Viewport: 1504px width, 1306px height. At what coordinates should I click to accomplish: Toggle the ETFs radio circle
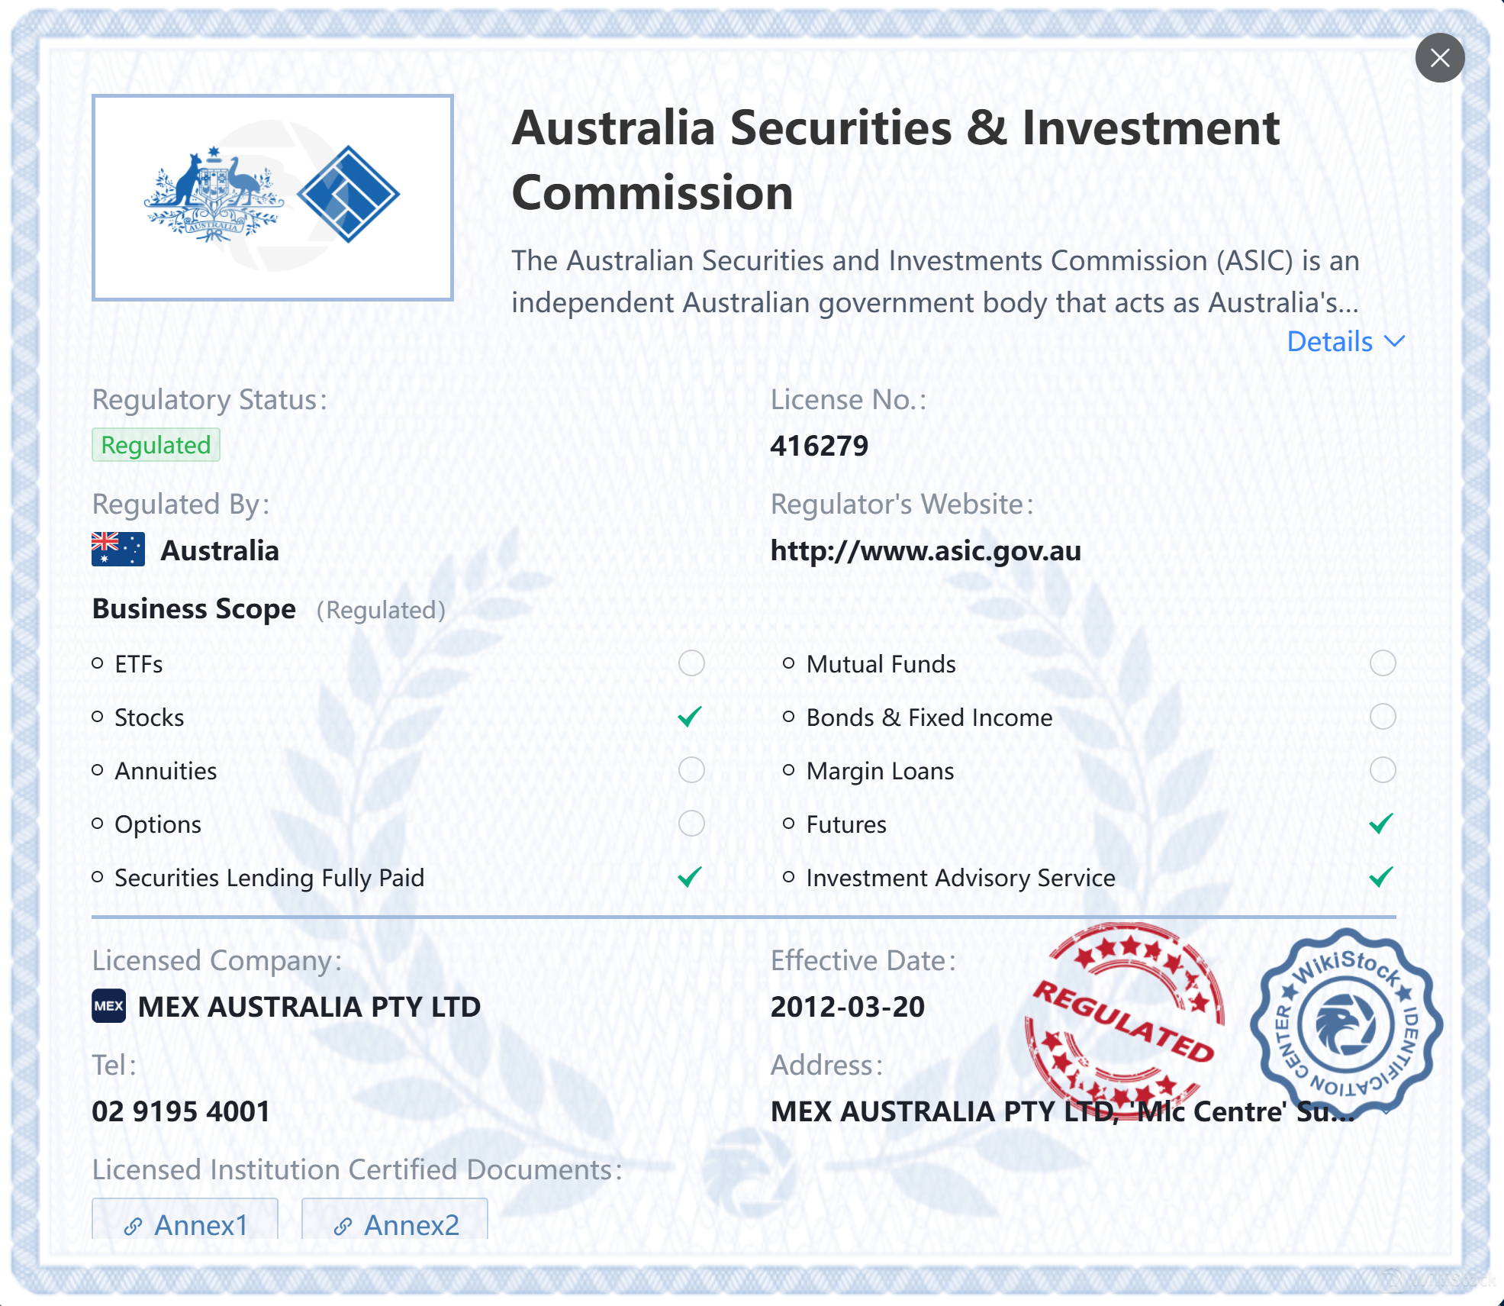[x=691, y=663]
